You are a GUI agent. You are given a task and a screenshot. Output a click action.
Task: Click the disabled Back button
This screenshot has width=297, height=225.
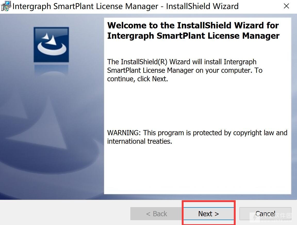[x=156, y=214]
